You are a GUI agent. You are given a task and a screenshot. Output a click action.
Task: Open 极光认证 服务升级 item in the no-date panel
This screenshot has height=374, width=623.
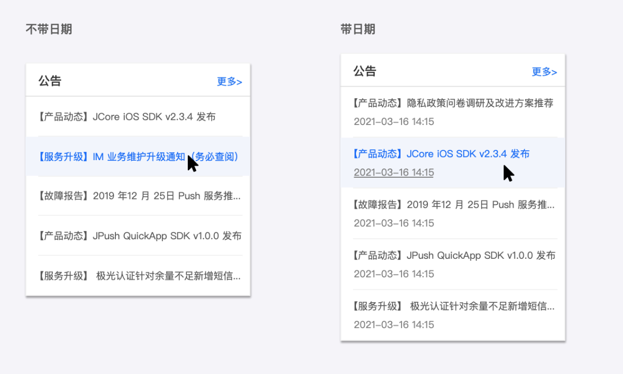coord(139,276)
